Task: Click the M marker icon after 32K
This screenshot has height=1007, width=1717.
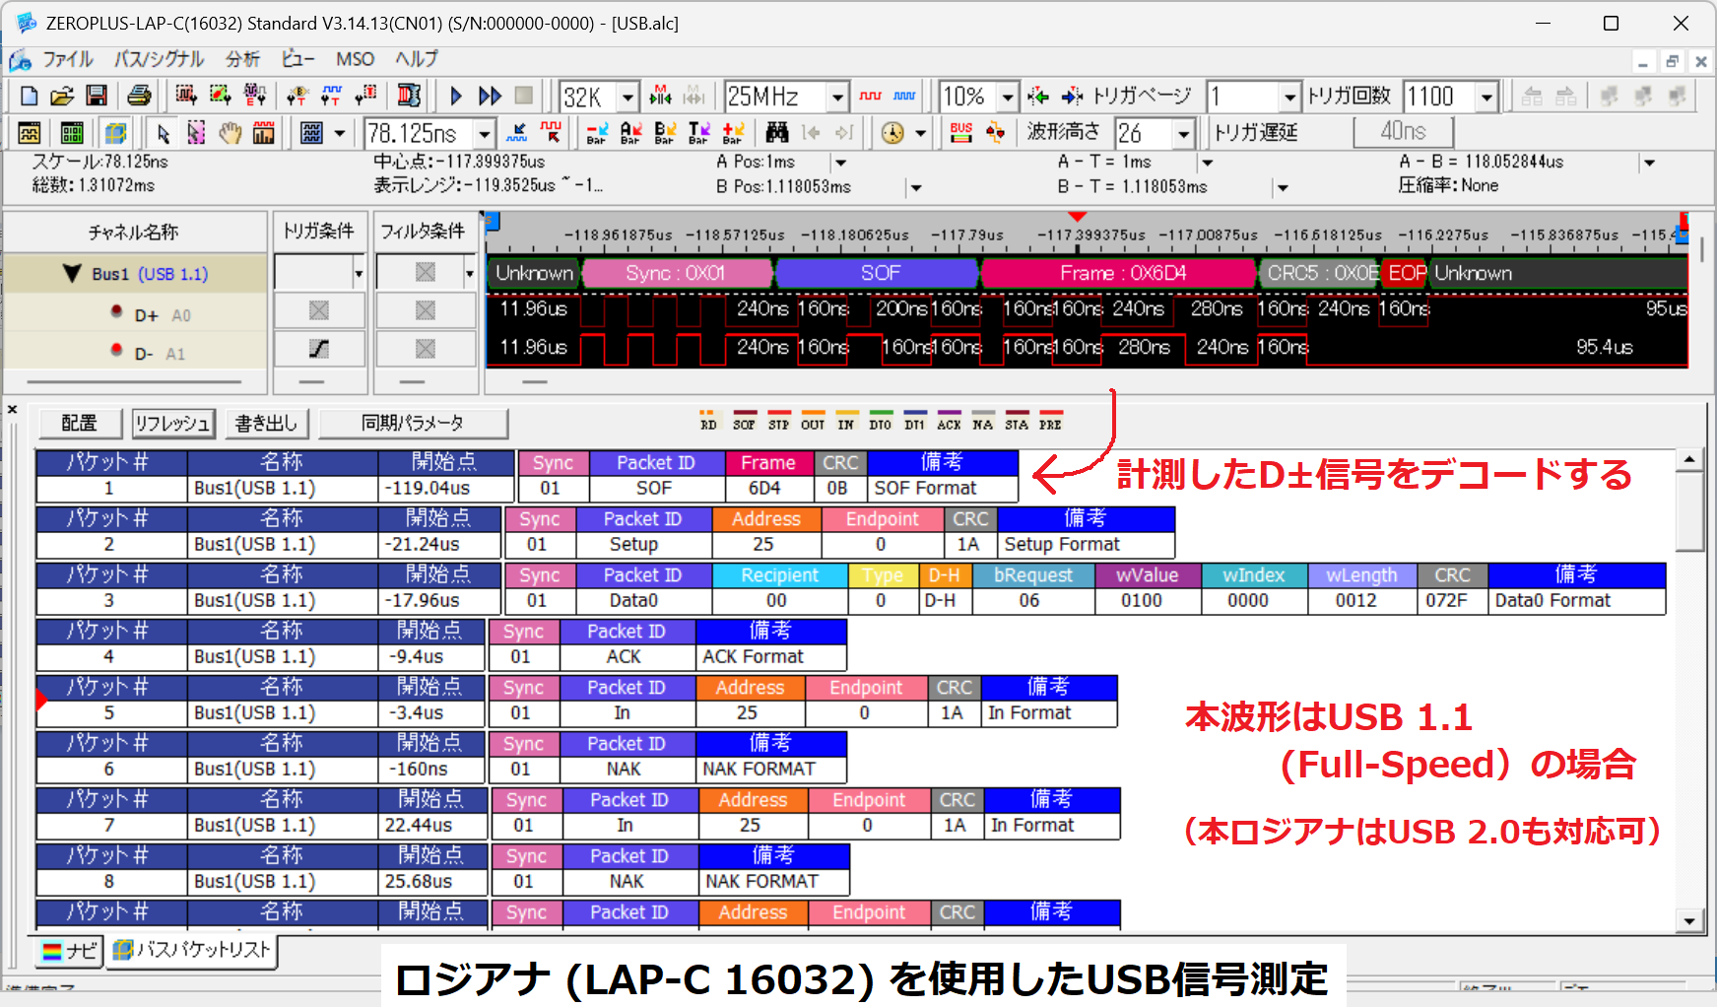Action: tap(661, 96)
